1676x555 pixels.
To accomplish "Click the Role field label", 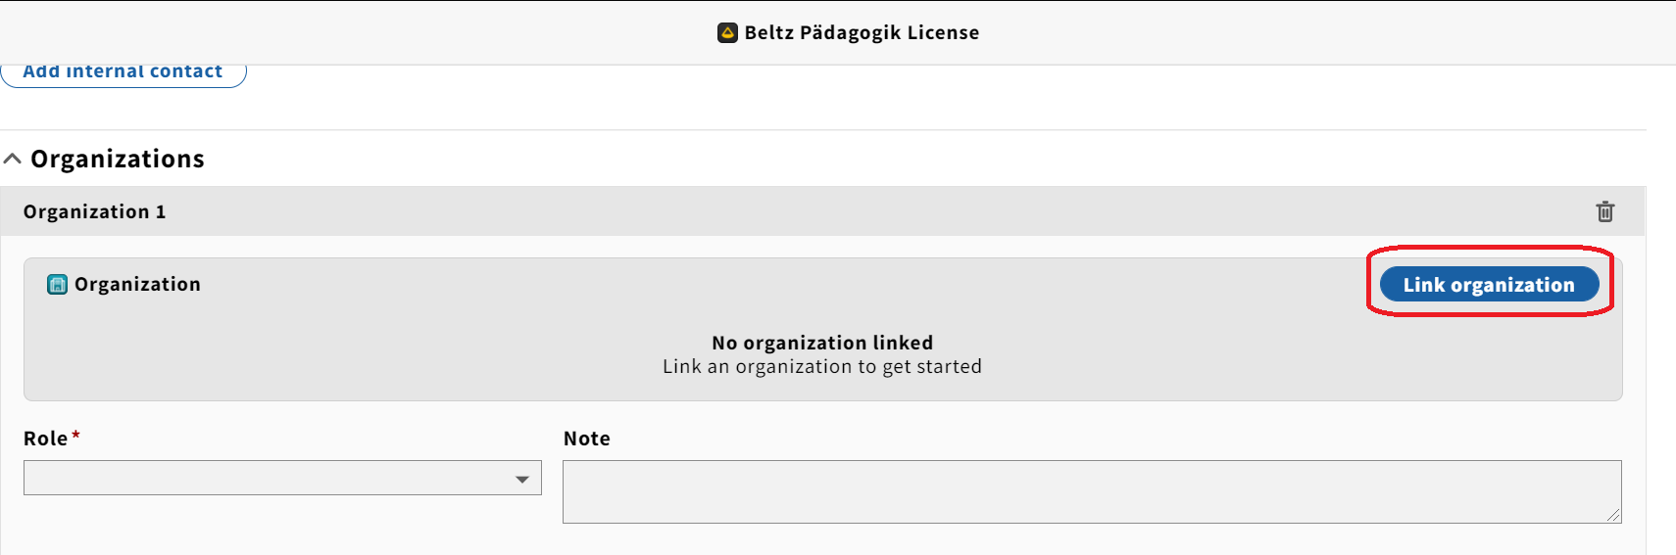I will pos(45,439).
